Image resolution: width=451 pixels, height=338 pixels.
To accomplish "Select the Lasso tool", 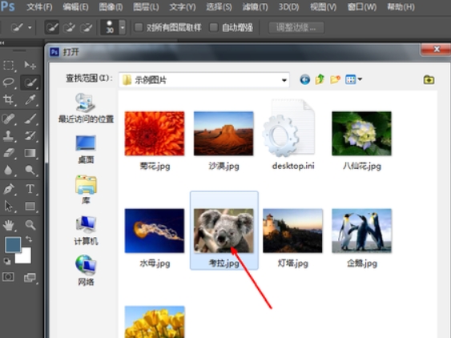I will tap(8, 82).
